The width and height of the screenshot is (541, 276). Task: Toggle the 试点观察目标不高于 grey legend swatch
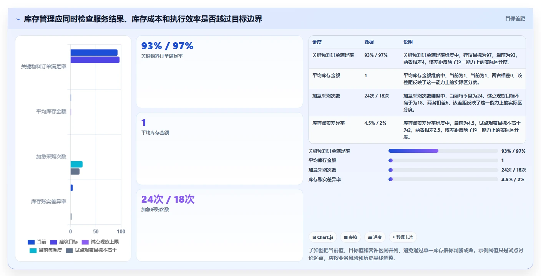pos(70,250)
